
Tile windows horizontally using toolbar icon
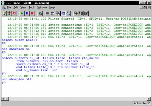(x=47, y=13)
